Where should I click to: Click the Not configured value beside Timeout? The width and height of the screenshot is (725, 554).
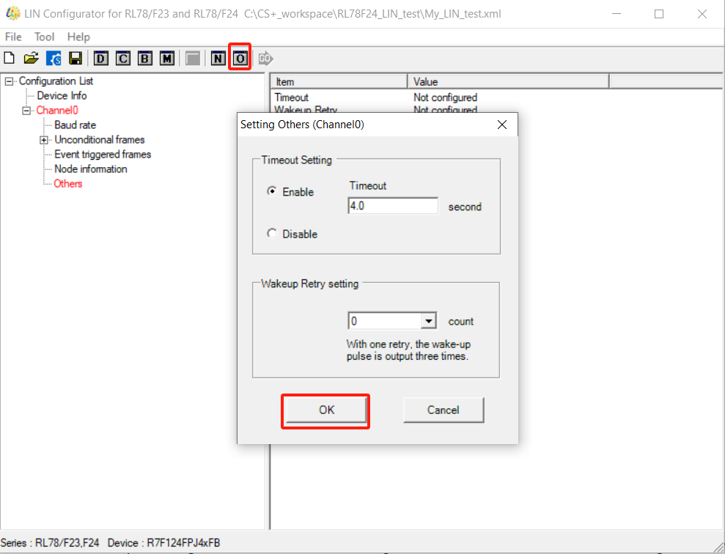tap(445, 97)
